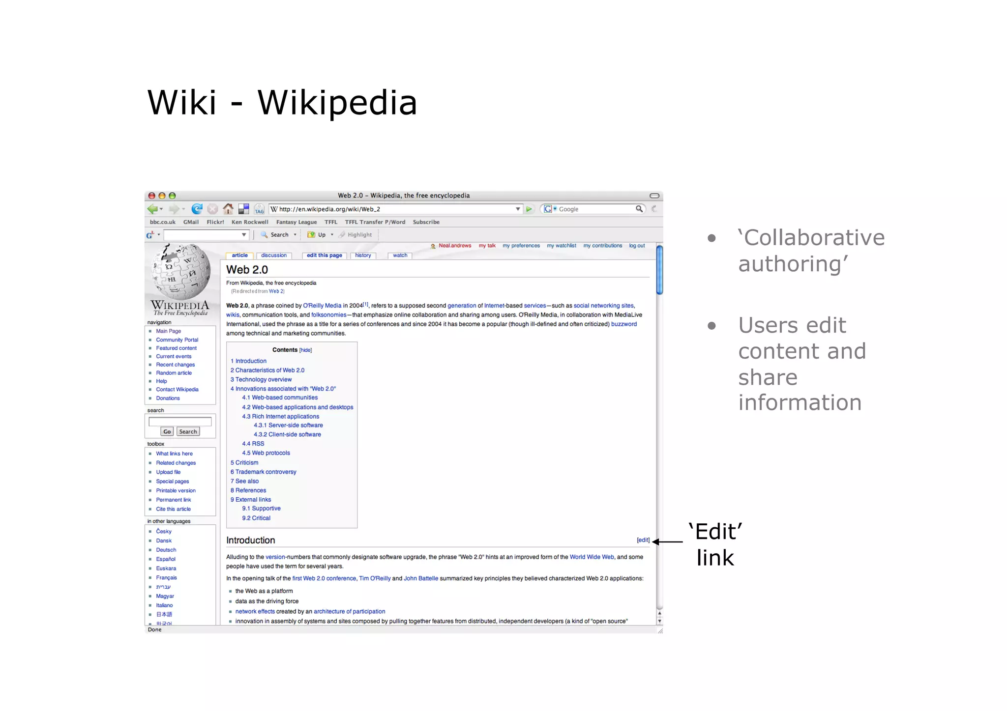
Task: Jump to 6 Trademark controversy section
Action: tap(264, 472)
